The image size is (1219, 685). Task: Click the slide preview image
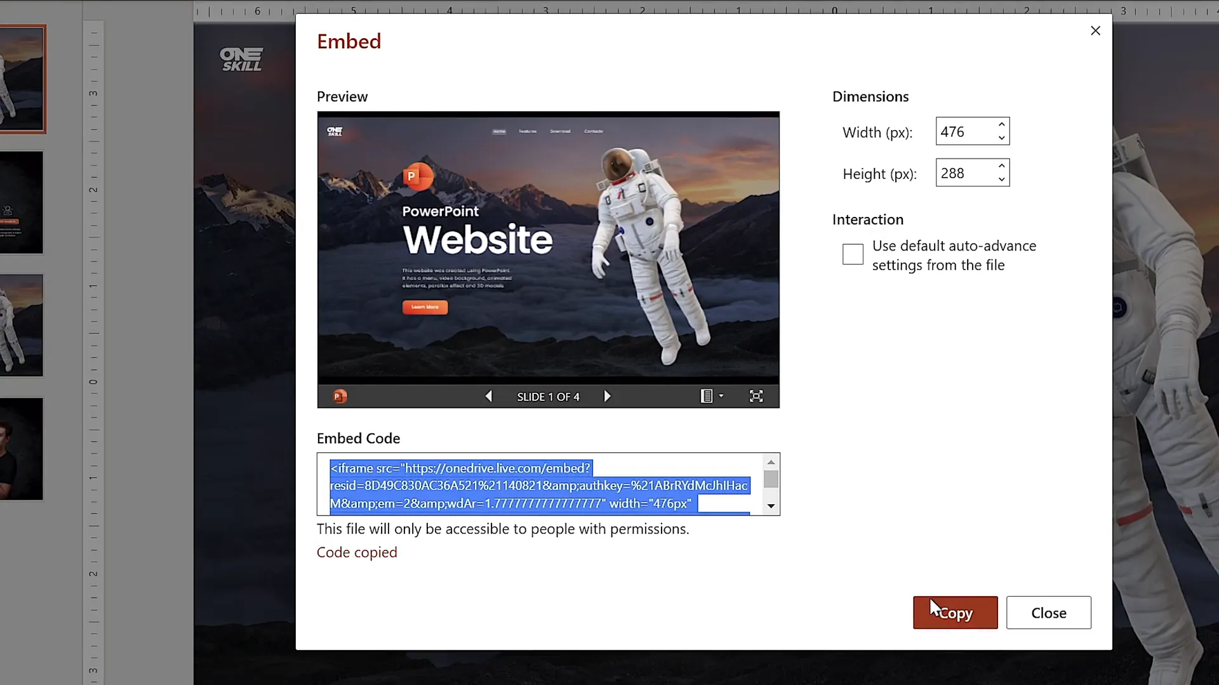(548, 247)
